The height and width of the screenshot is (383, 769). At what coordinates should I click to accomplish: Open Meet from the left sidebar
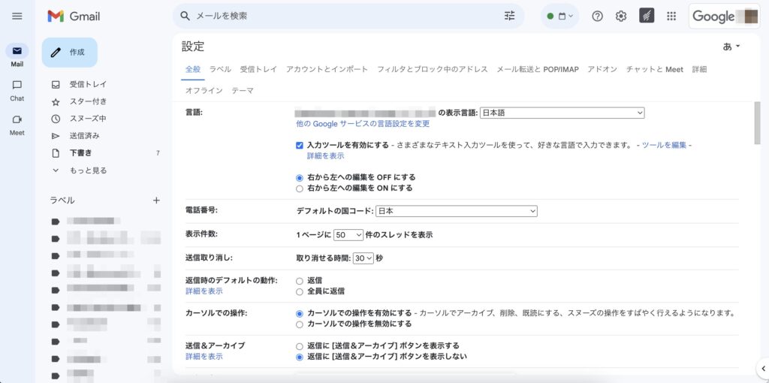coord(17,124)
